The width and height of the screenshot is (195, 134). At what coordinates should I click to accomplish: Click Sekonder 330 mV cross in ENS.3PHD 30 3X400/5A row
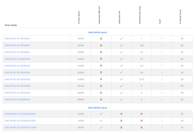coord(101,86)
